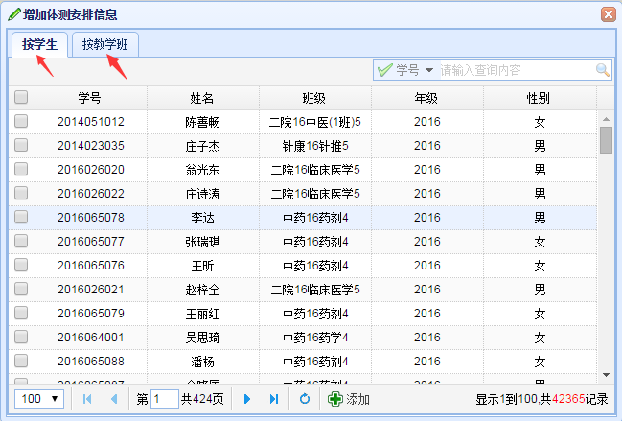Viewport: 622px width, 421px height.
Task: Go to the previous page
Action: tap(113, 399)
